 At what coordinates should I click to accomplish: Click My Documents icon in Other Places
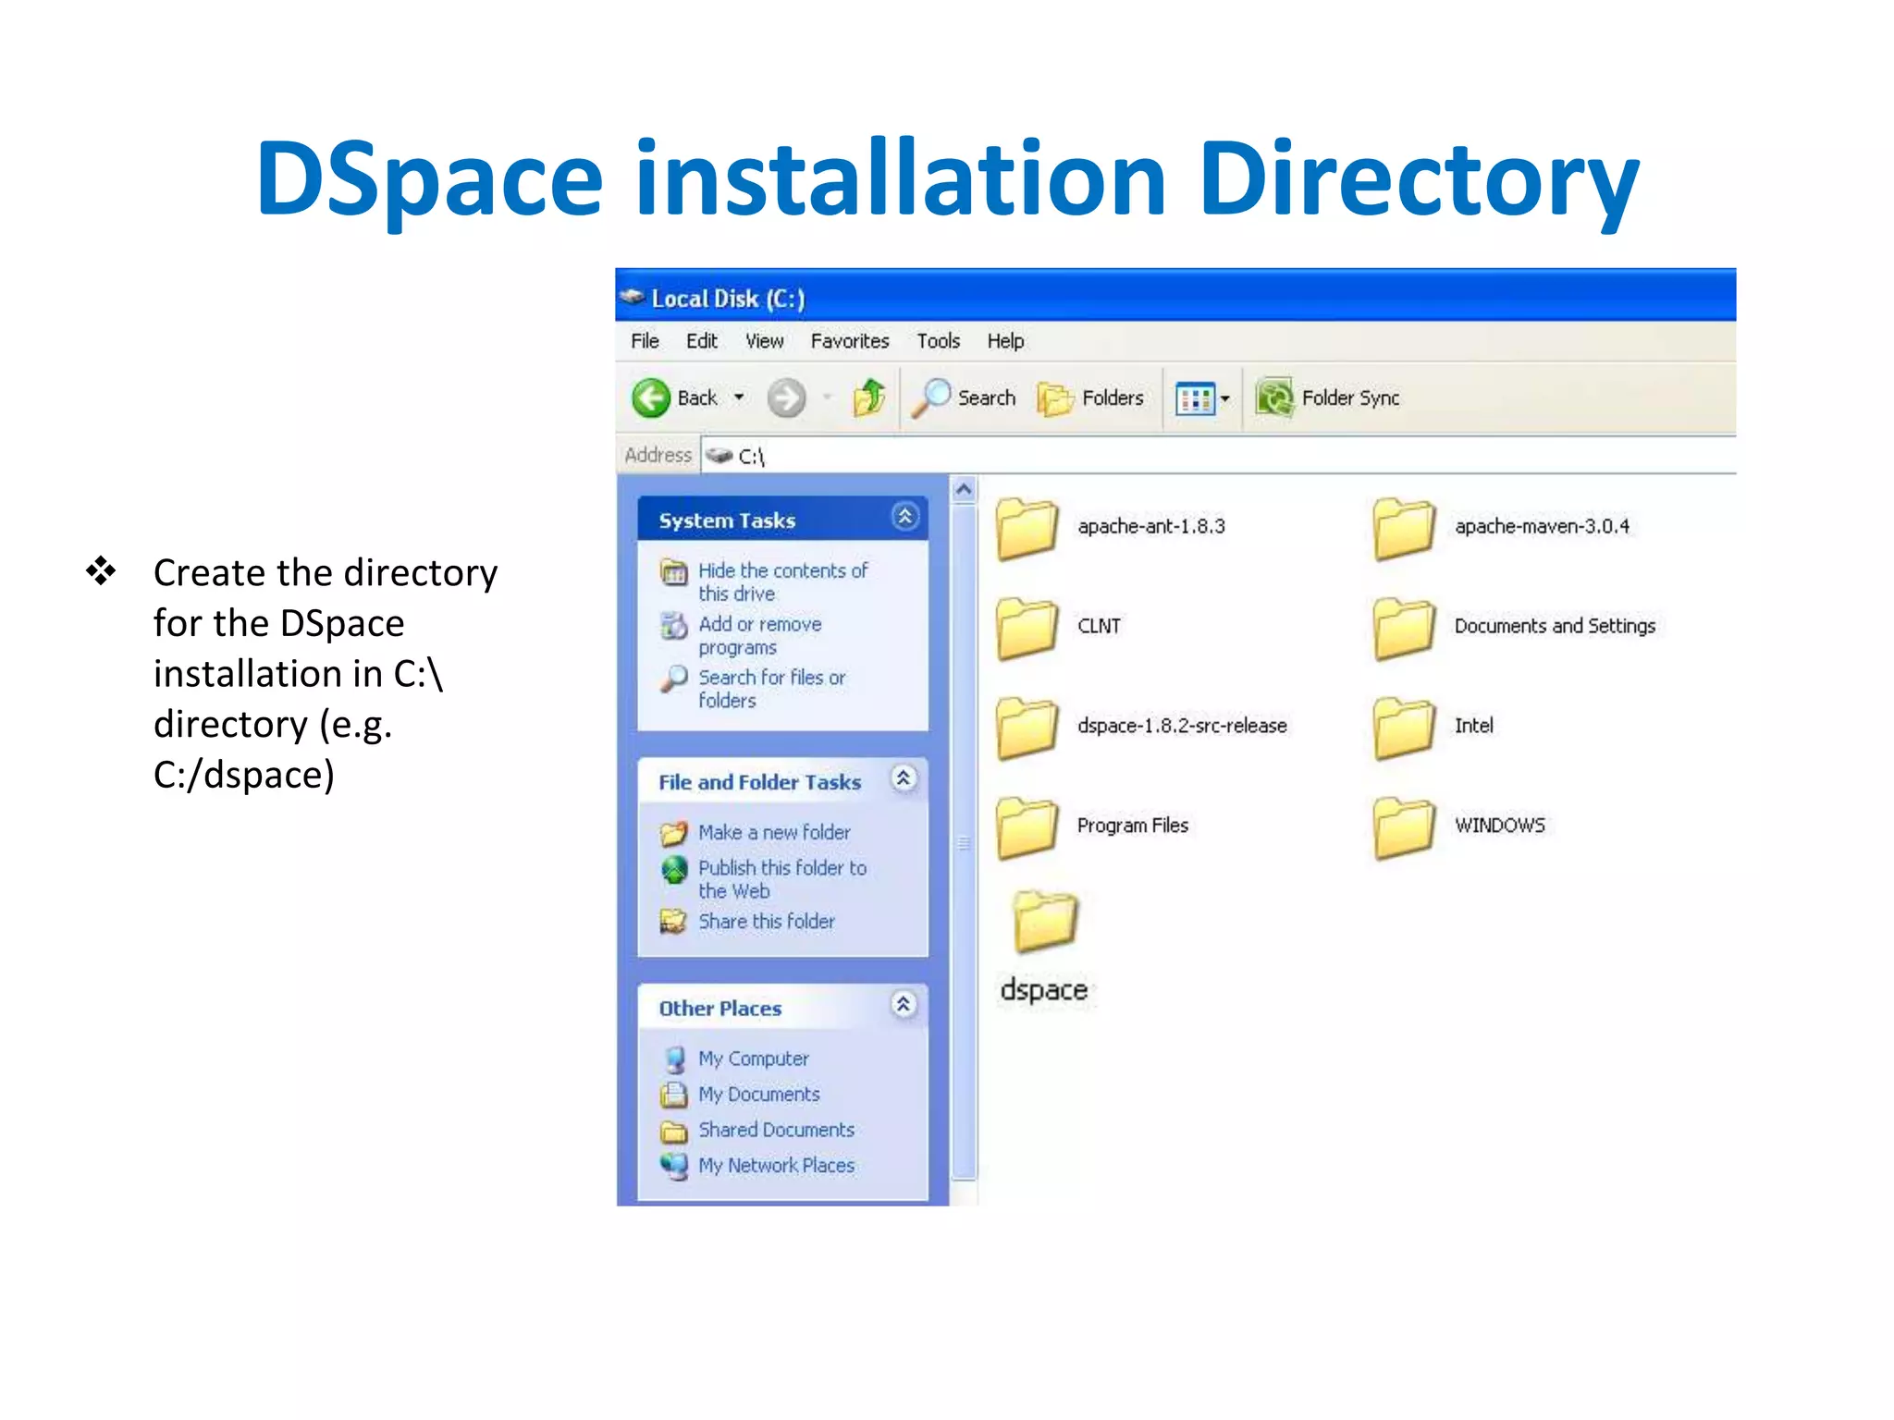tap(674, 1095)
